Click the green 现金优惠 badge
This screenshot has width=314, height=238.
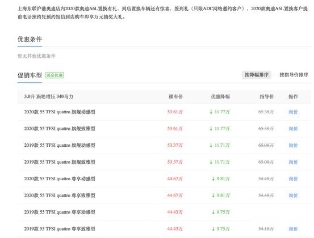tap(55, 75)
